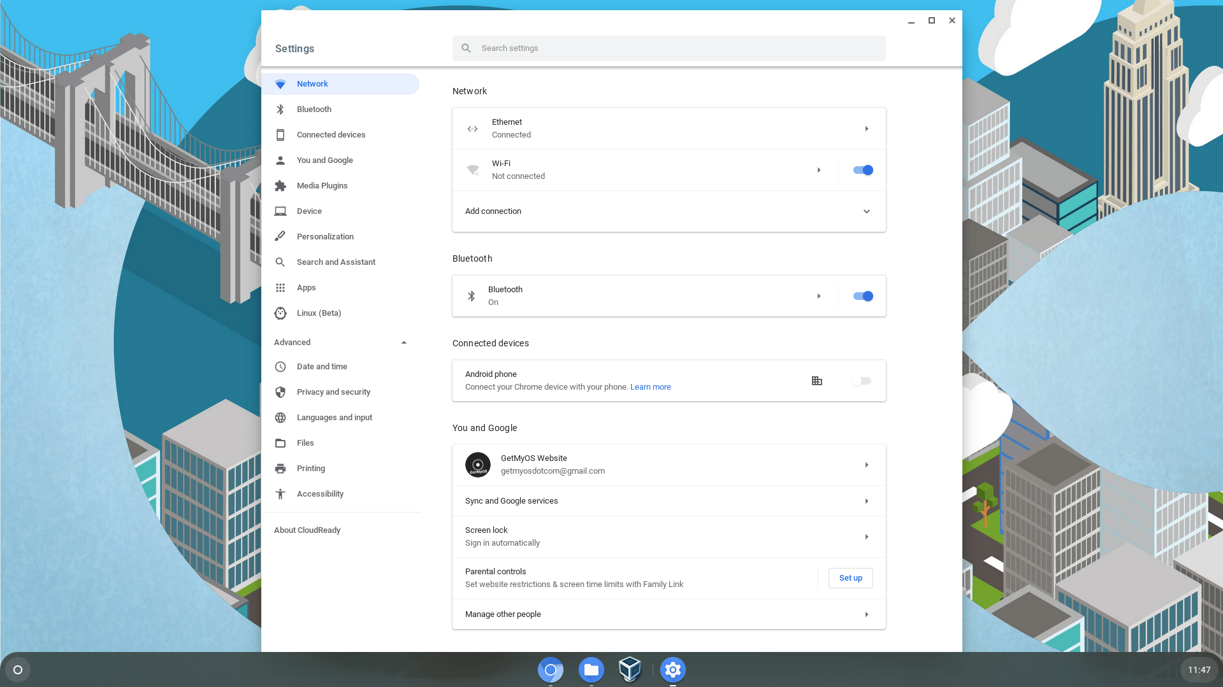
Task: Toggle Wi-Fi off
Action: pos(863,170)
